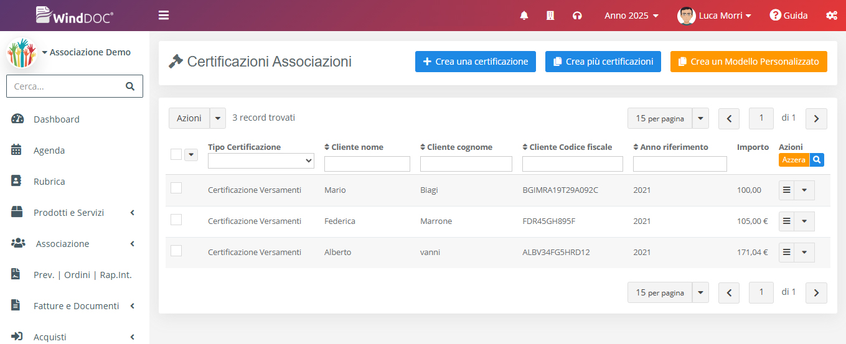Open the Tipo Certificazione filter dropdown
Screen dimensions: 846x344
point(261,161)
